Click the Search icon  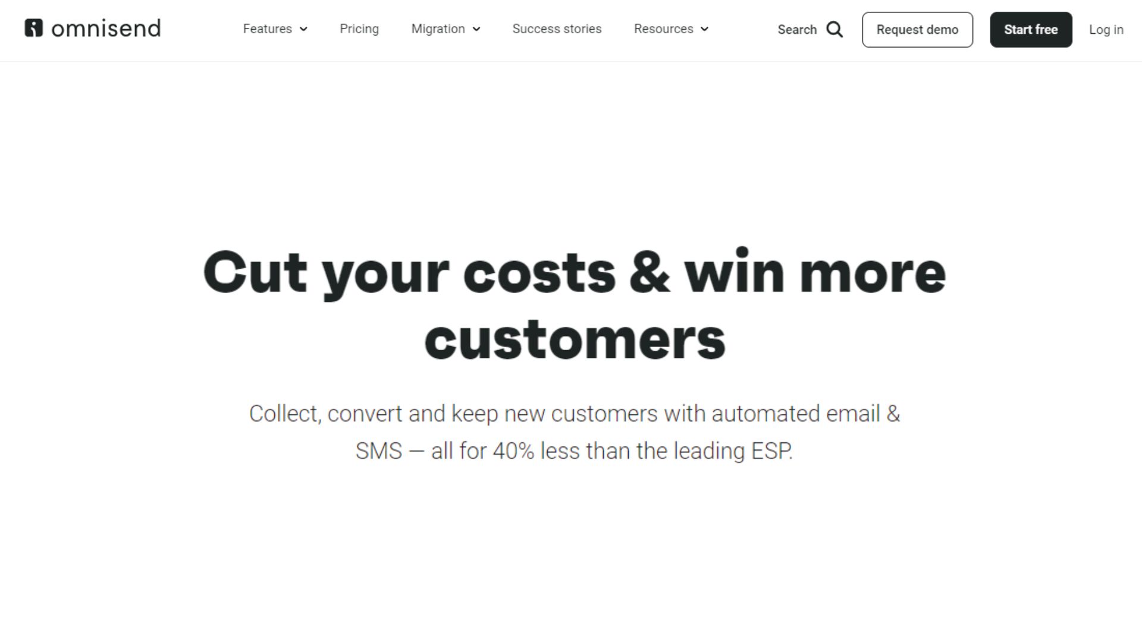point(835,29)
